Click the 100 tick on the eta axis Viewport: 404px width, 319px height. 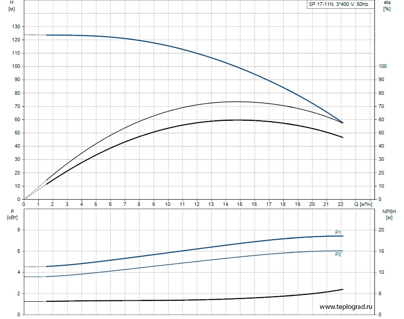383,67
